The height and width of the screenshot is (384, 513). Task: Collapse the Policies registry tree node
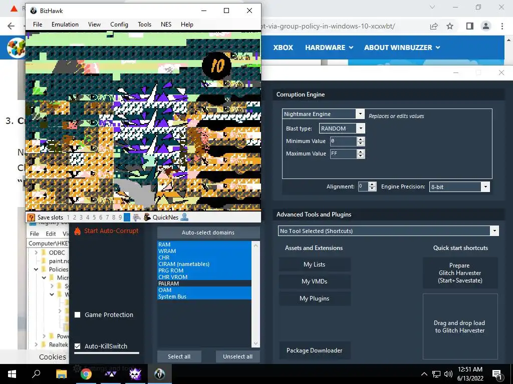tap(36, 269)
